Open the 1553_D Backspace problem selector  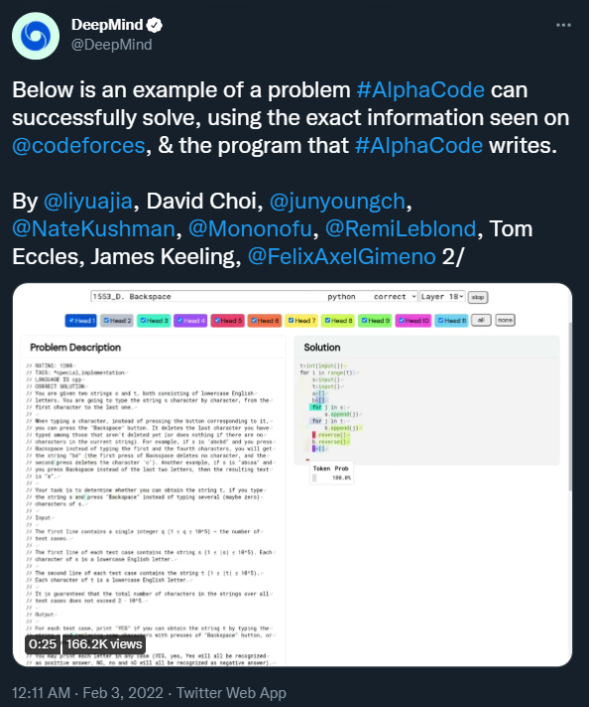pos(208,297)
